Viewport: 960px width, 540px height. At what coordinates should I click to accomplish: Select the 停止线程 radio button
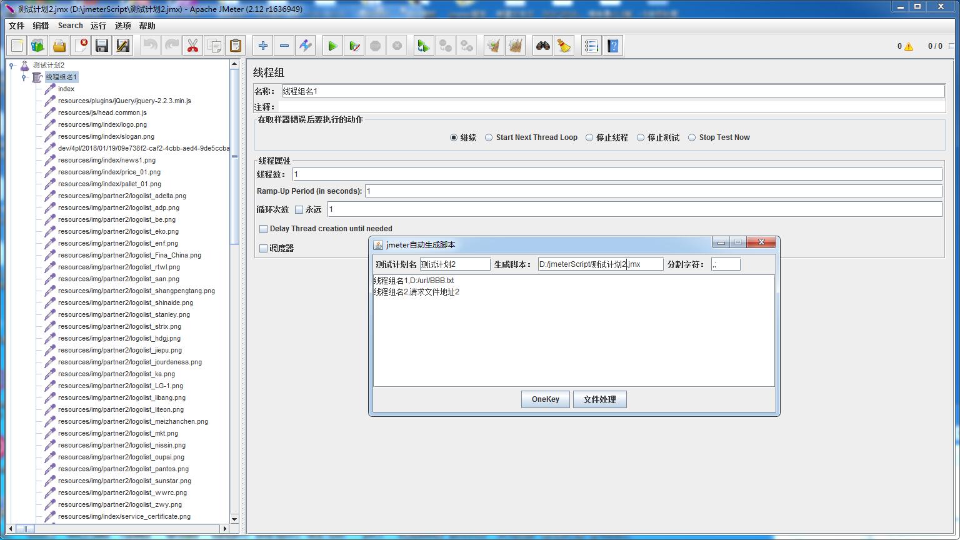(589, 137)
